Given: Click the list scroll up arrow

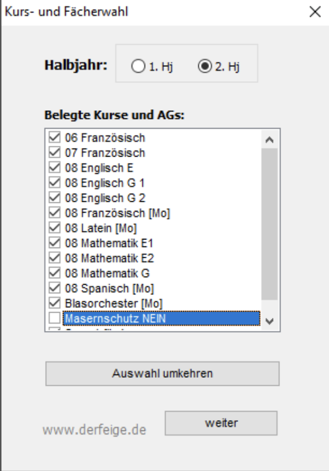Looking at the screenshot, I should click(x=270, y=139).
